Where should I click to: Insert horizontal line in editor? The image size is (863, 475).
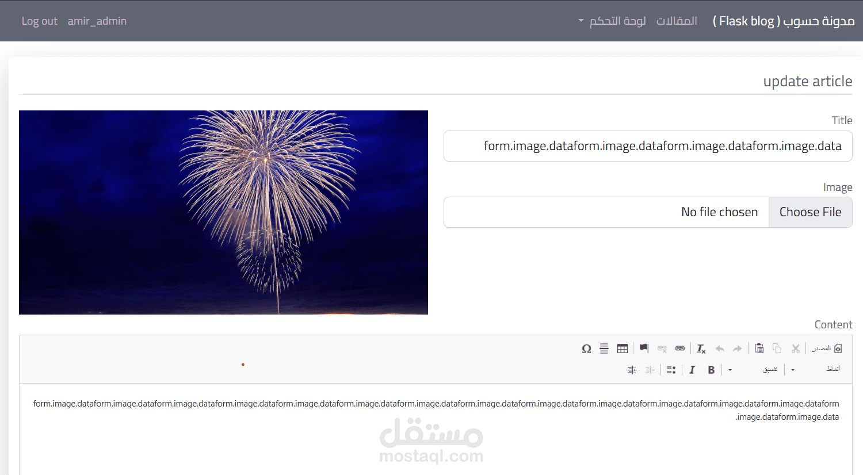(x=604, y=348)
